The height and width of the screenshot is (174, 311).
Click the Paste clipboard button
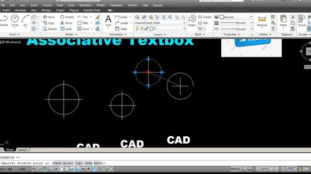[x=283, y=21]
